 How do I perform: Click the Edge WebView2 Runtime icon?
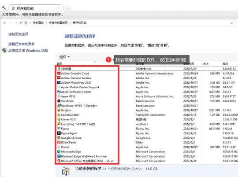tap(59, 156)
